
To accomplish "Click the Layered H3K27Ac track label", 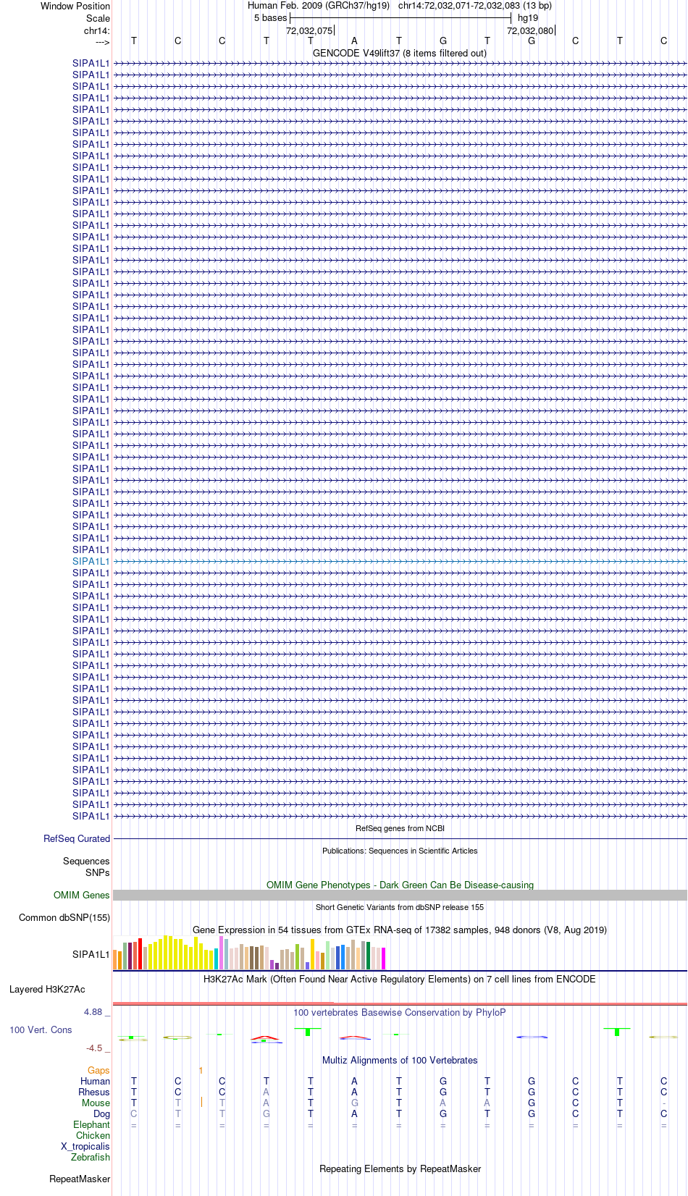I will (47, 989).
